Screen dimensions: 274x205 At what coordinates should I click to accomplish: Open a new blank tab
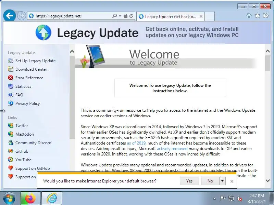click(210, 16)
